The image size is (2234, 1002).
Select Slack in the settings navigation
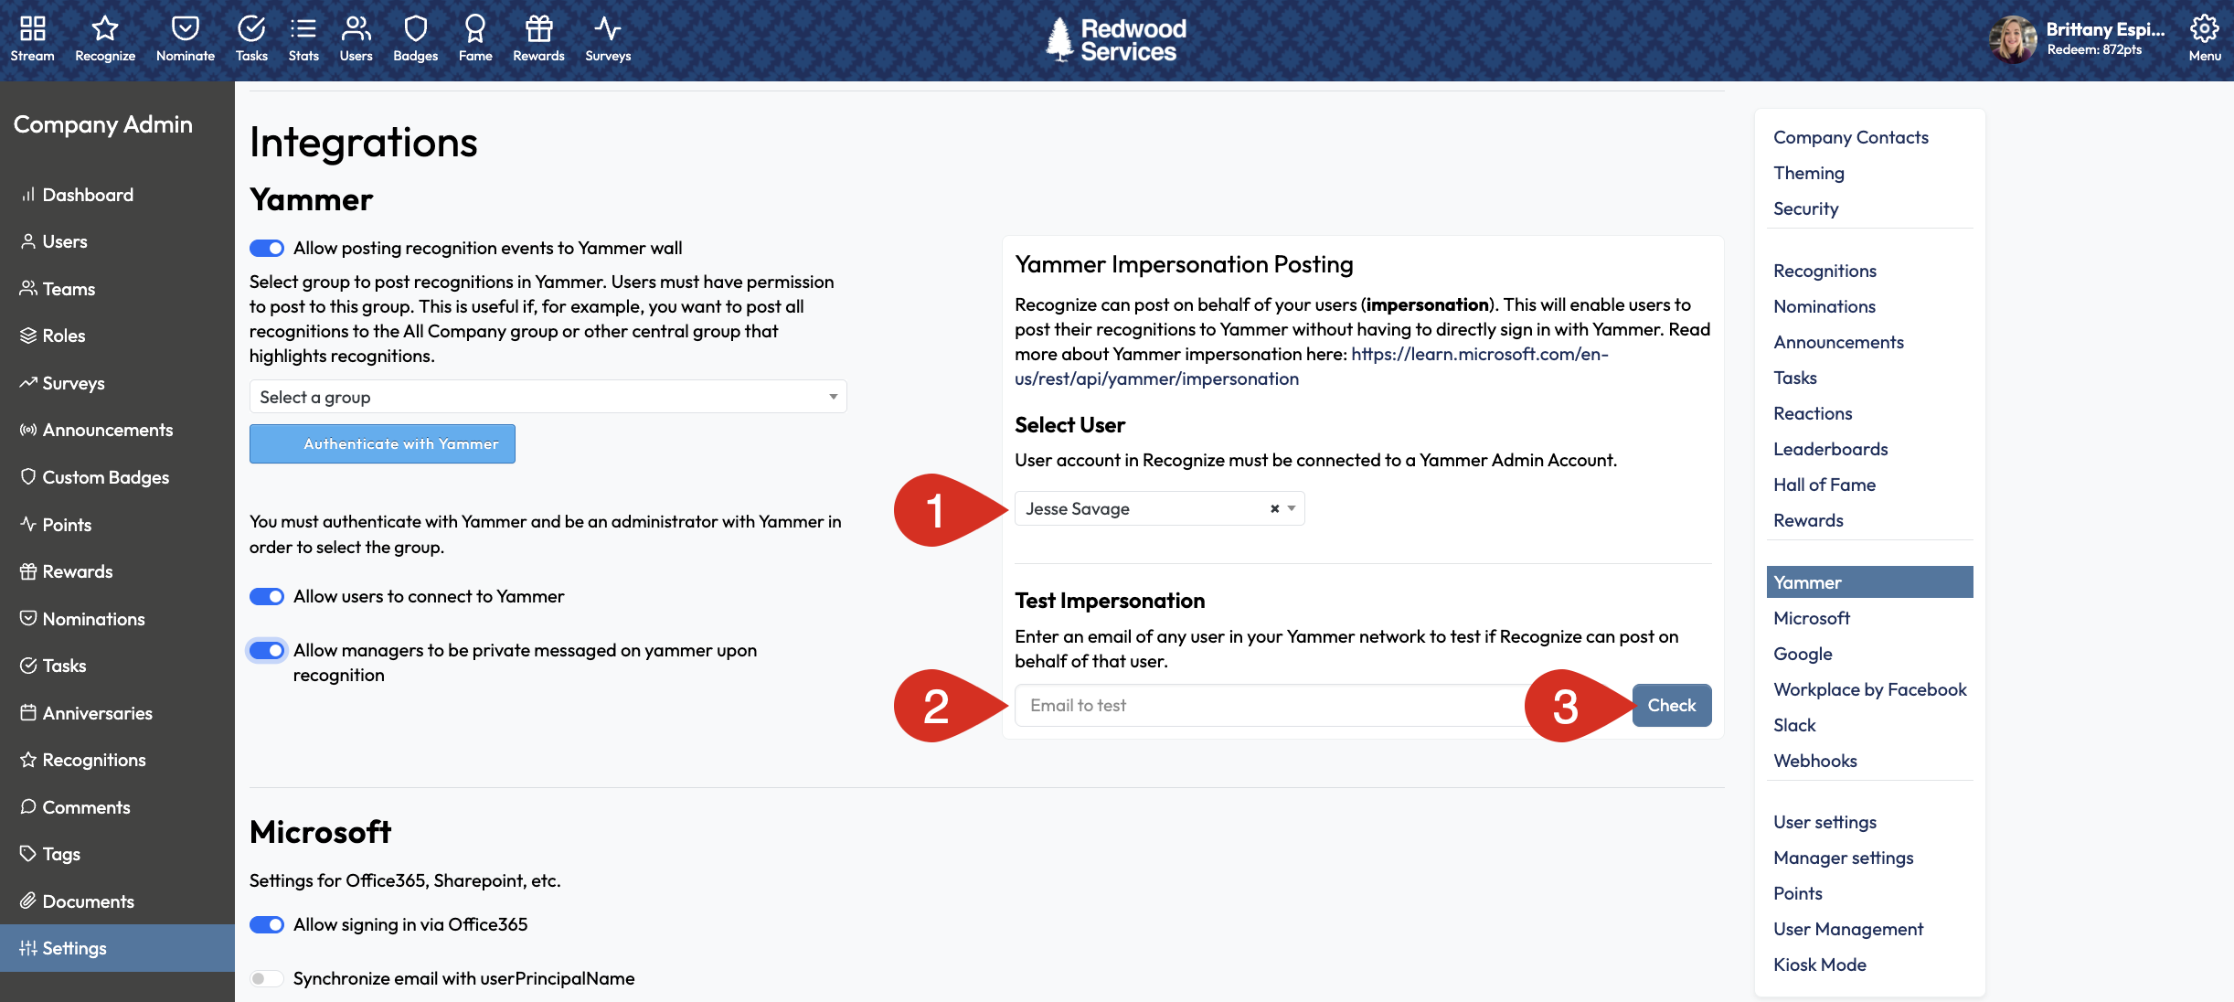1795,725
